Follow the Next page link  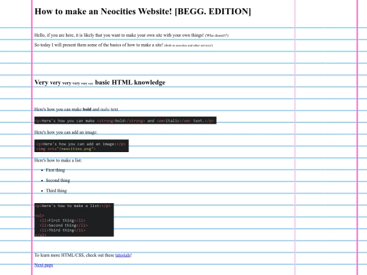(43, 265)
